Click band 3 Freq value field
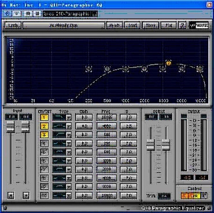This screenshot has width=214, height=213. click(106, 135)
